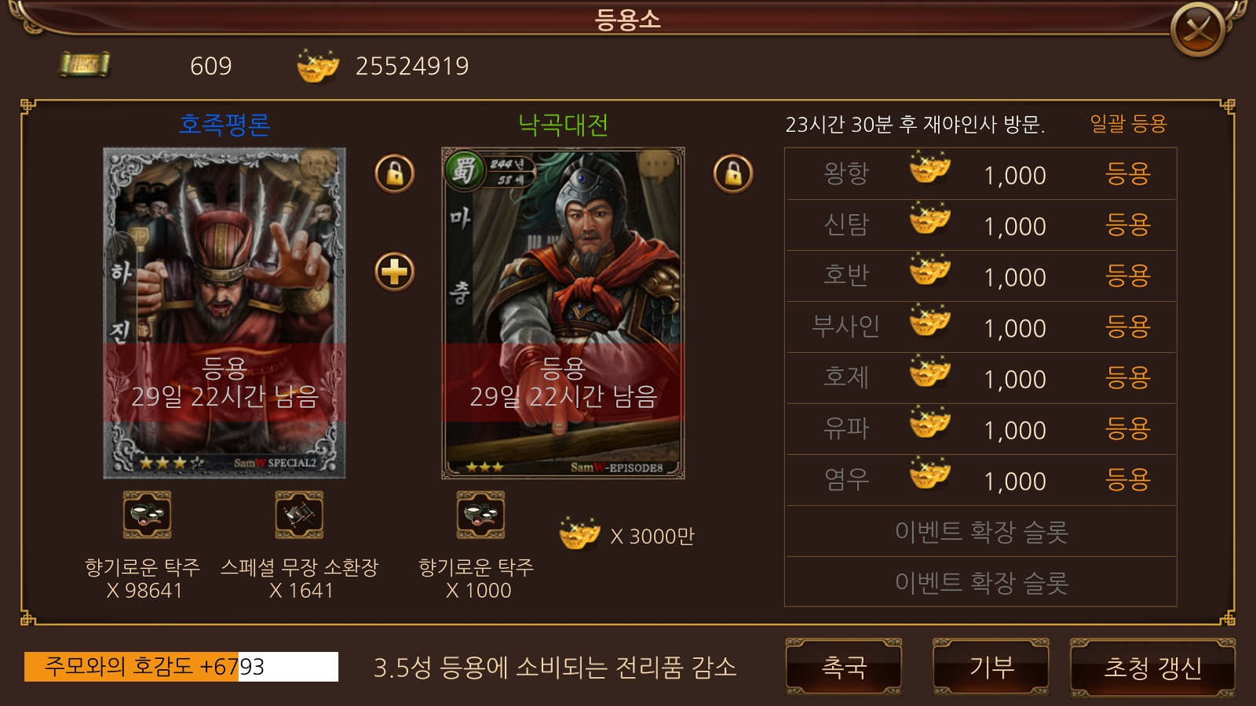Select the 스페셜 무장 소환장 item icon
Screen dimensions: 1256x706
coord(299,515)
